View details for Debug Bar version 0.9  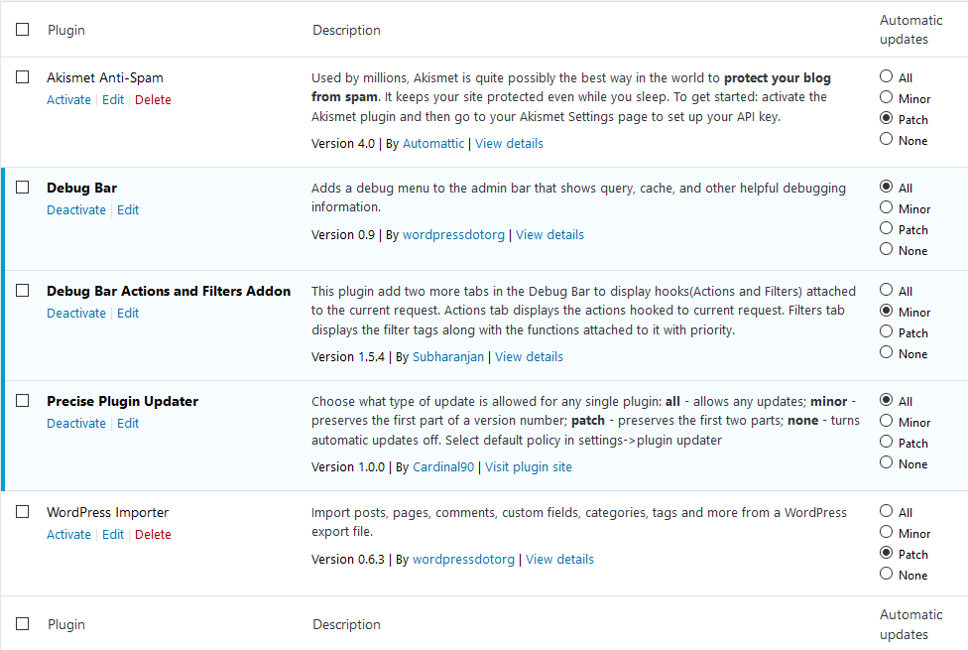pos(550,235)
